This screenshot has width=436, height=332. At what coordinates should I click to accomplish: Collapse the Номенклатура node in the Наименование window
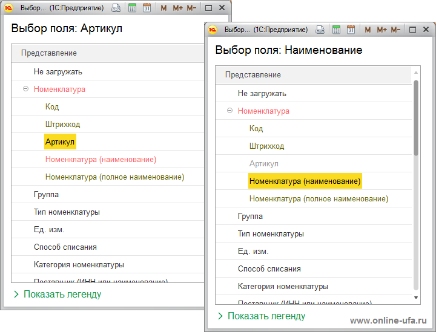coord(230,111)
